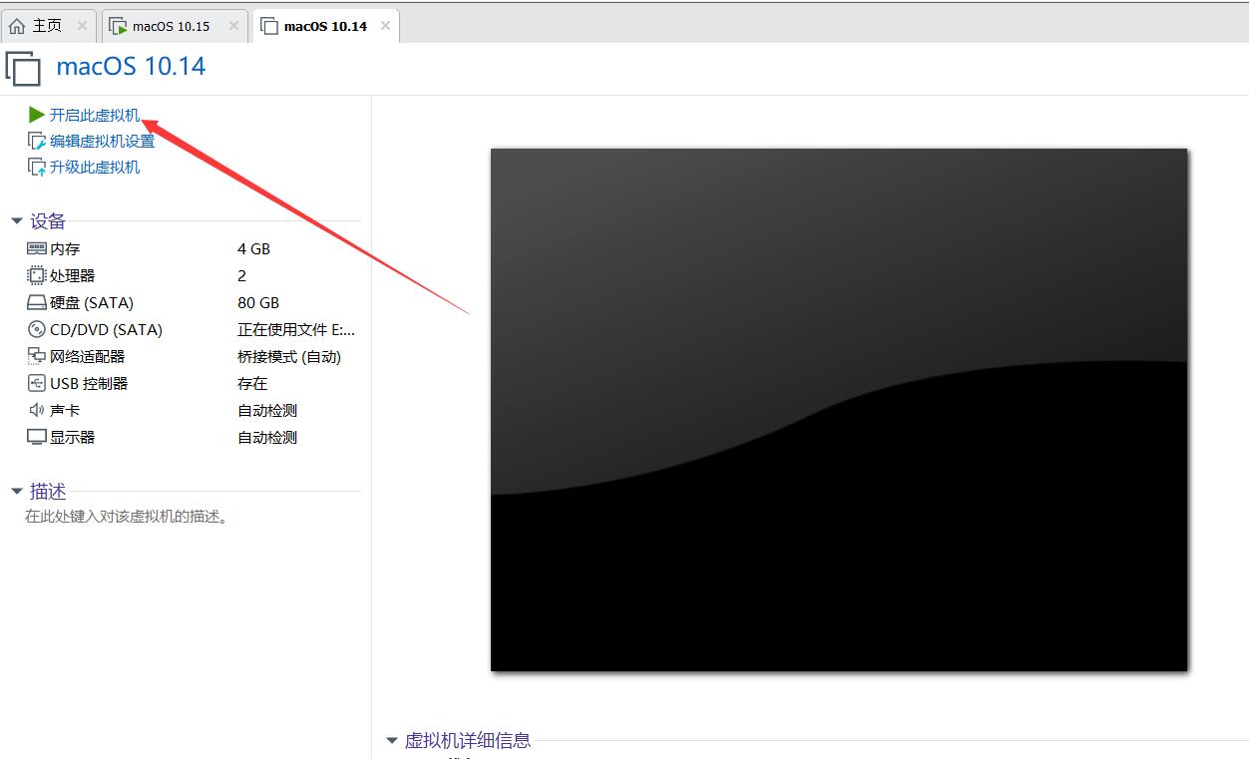Image resolution: width=1249 pixels, height=759 pixels.
Task: Click 自动检测 value in the 显示器 row
Action: tap(267, 437)
